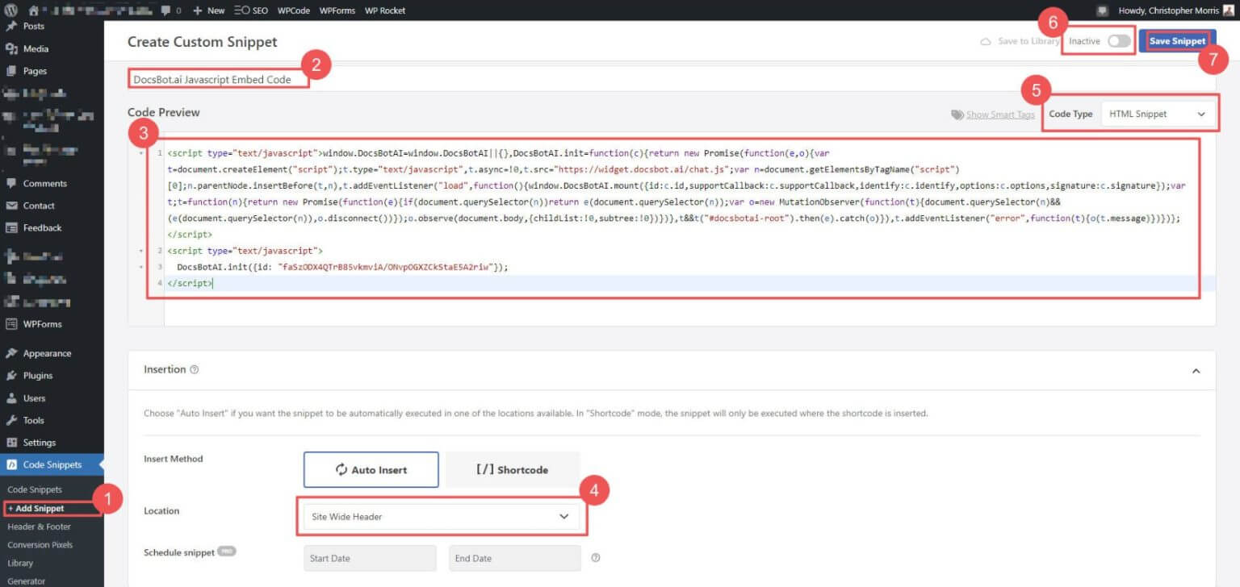Click the Feedback sidebar icon
Screen dimensions: 1240x587
11,228
